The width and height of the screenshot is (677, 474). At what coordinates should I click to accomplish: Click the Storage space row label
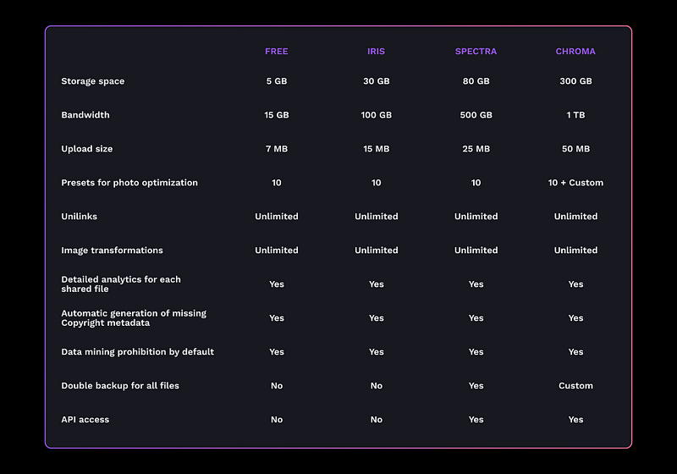pyautogui.click(x=93, y=81)
